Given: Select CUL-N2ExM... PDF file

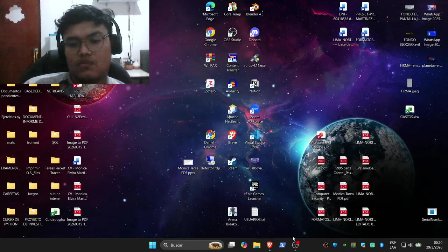Looking at the screenshot, I should 77,112.
